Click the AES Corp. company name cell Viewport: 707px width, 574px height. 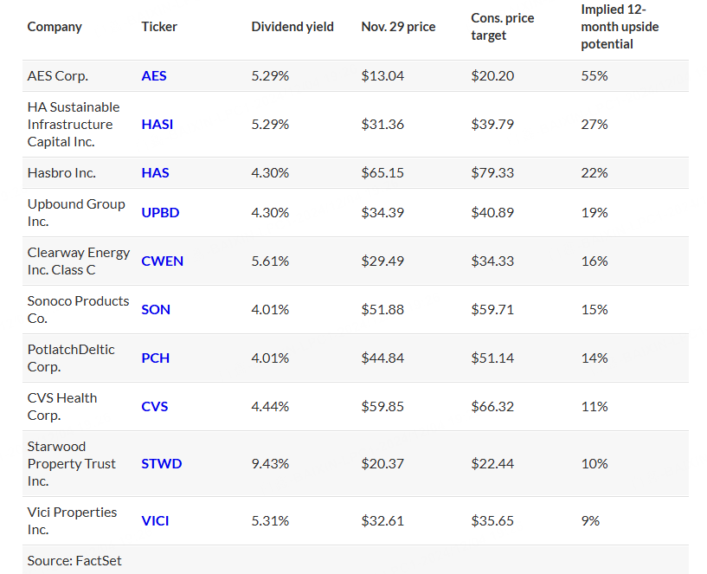58,76
